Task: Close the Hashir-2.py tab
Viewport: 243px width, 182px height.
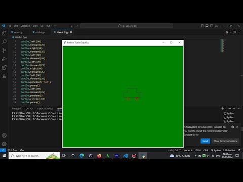Action: [71, 32]
